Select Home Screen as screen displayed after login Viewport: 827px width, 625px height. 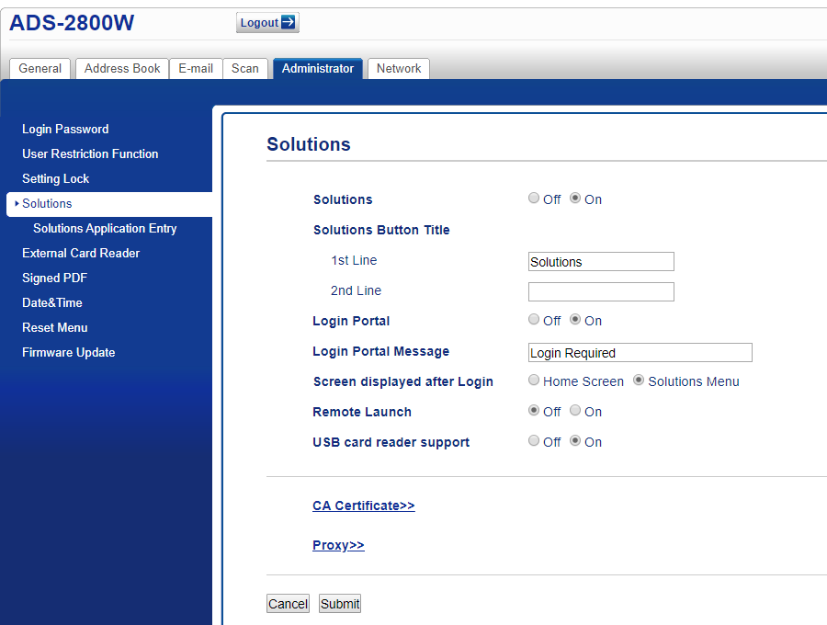click(534, 380)
